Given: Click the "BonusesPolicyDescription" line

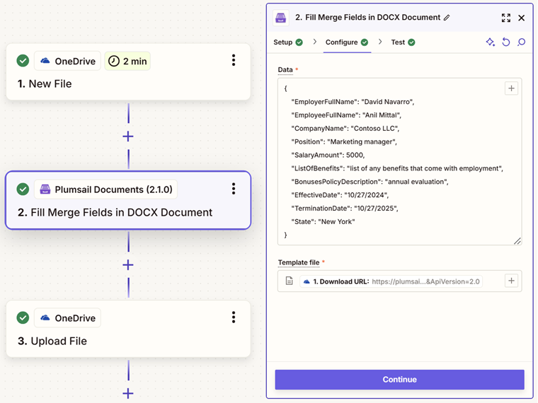Looking at the screenshot, I should click(370, 182).
